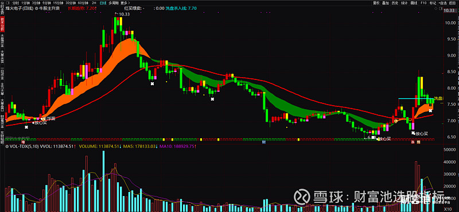459x212 pixels.
Task: Open the F10 company info
Action: pyautogui.click(x=423, y=3)
